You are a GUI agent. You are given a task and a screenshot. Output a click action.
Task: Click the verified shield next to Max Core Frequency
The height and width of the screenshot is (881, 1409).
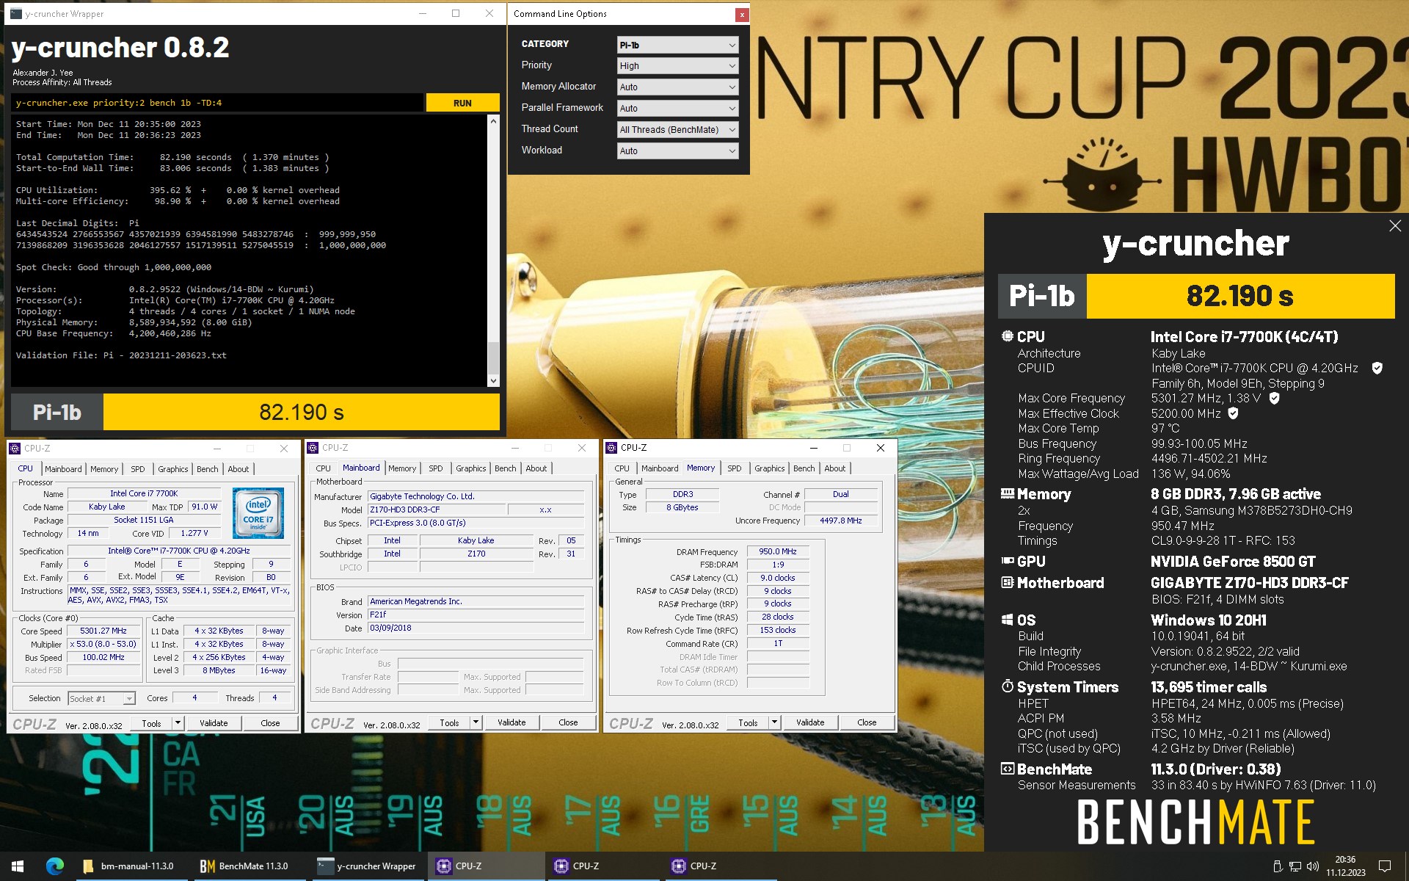coord(1275,398)
